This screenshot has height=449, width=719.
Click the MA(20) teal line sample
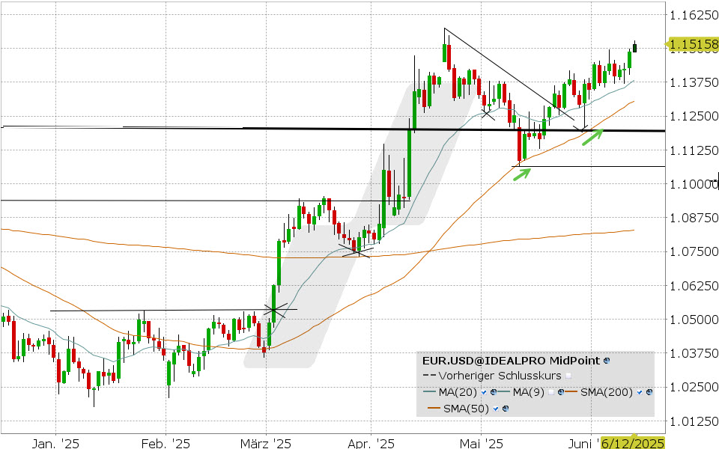[x=429, y=391]
